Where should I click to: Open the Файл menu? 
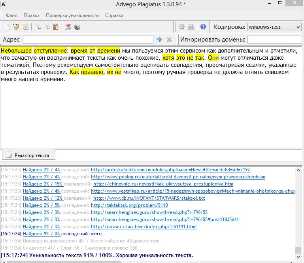click(11, 15)
